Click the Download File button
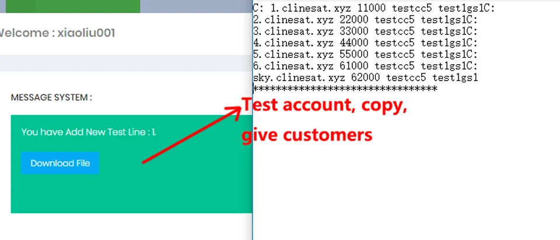This screenshot has width=560, height=240. pos(60,163)
